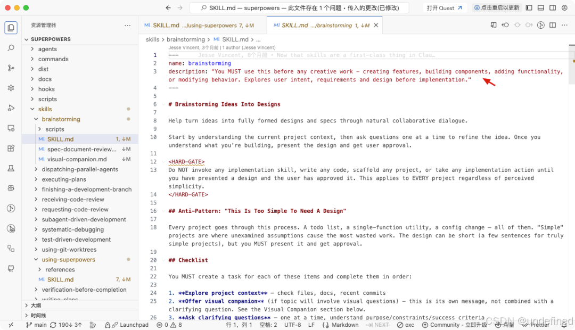The height and width of the screenshot is (330, 575).
Task: Click Jesse Vincent codelens author line
Action: point(222,48)
